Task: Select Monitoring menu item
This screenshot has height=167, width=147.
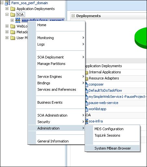Action: click(x=56, y=38)
